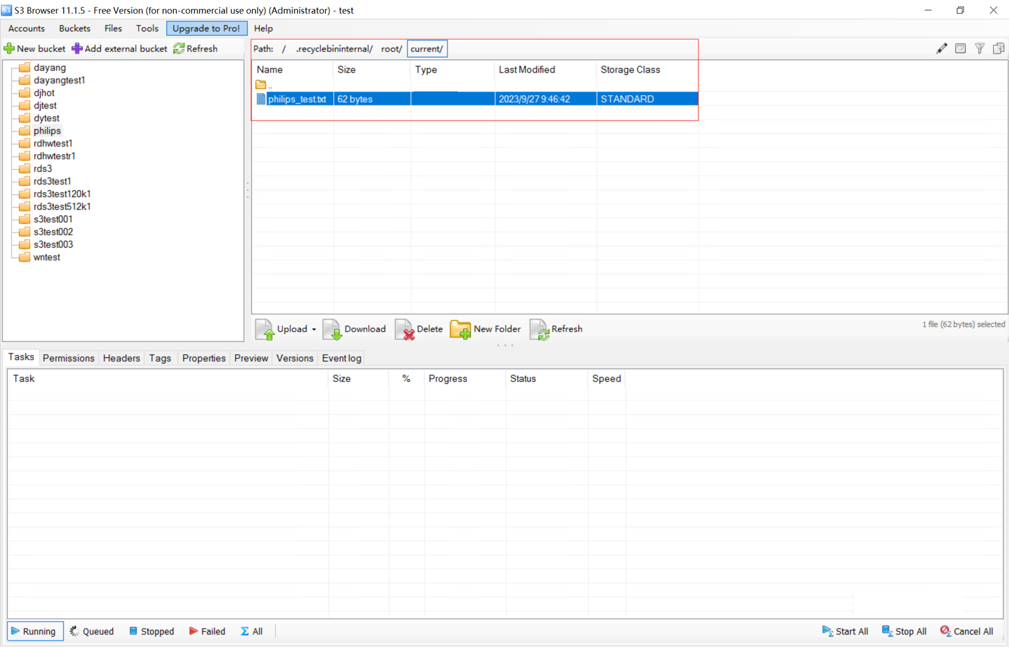Sort files by Size column header

point(372,70)
